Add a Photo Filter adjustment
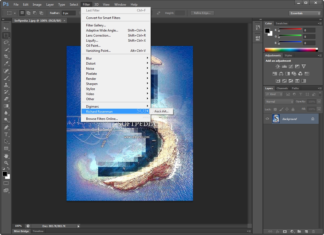Screen dimensions: 324x235 point(294,74)
